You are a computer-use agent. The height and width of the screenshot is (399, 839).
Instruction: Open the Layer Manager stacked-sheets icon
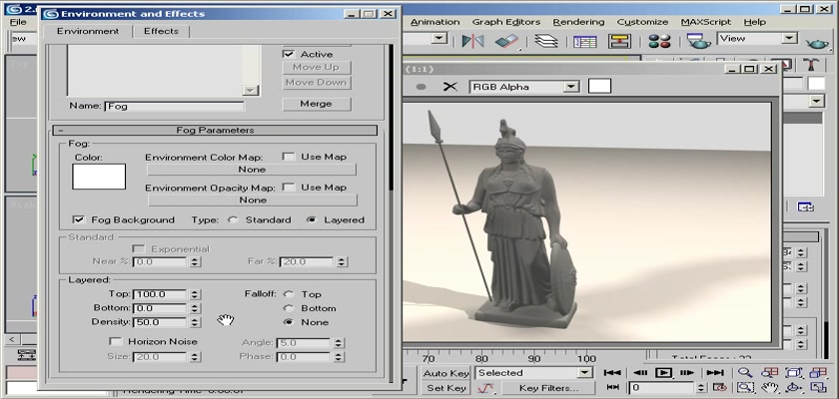[546, 41]
